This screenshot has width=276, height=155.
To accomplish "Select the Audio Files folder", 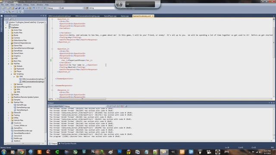I will click(18, 33).
